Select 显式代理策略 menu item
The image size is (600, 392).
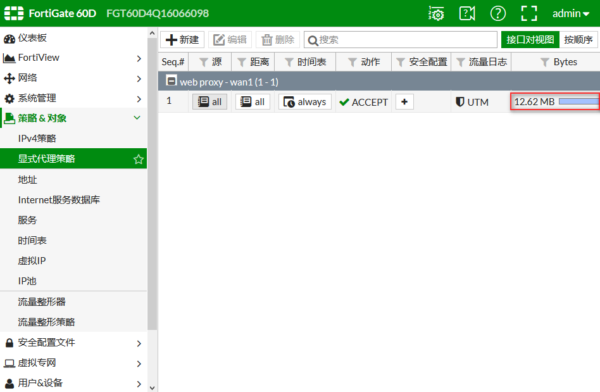73,158
